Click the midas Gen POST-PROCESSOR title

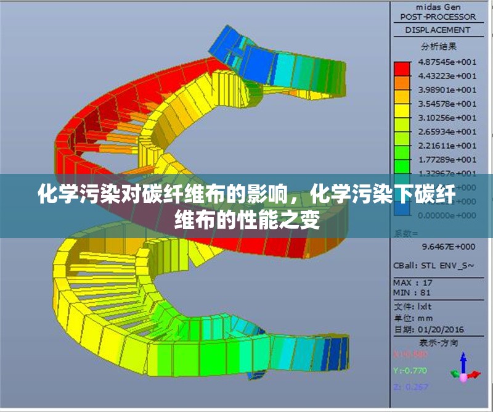point(437,12)
